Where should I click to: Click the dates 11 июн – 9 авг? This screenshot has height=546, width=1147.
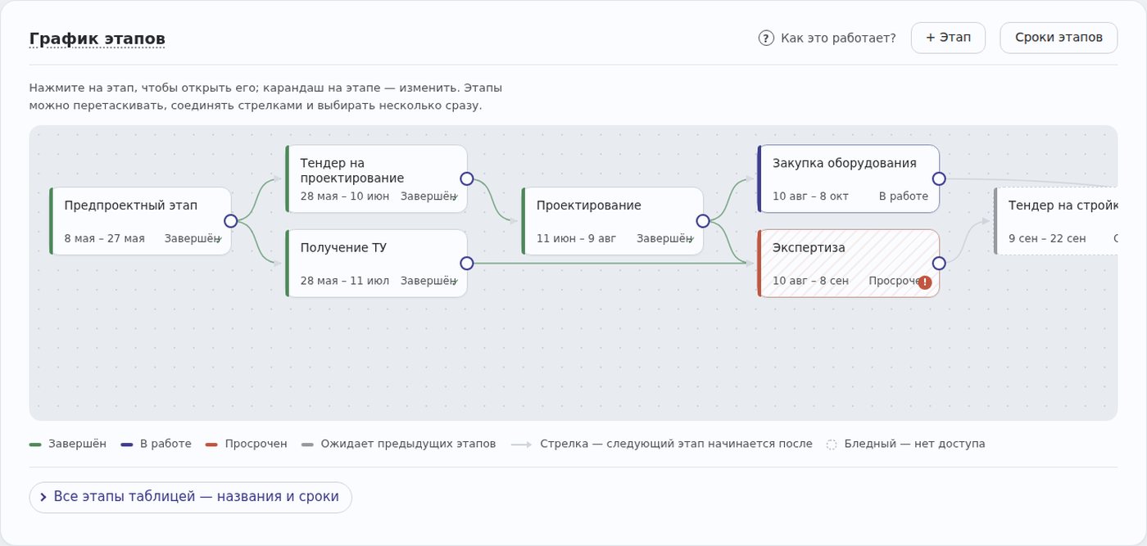click(x=576, y=239)
